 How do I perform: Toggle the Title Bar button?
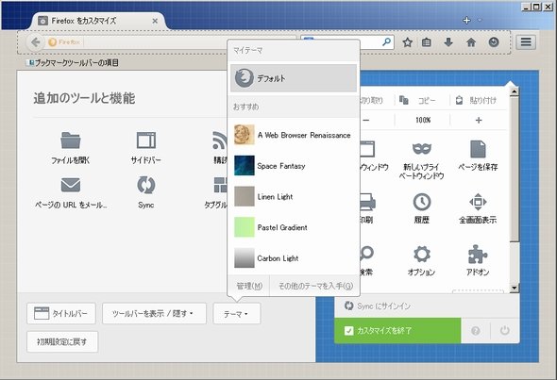coord(61,313)
